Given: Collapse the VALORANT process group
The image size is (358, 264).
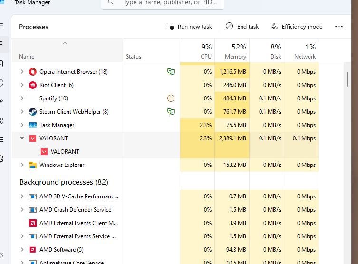Looking at the screenshot, I should tap(22, 138).
